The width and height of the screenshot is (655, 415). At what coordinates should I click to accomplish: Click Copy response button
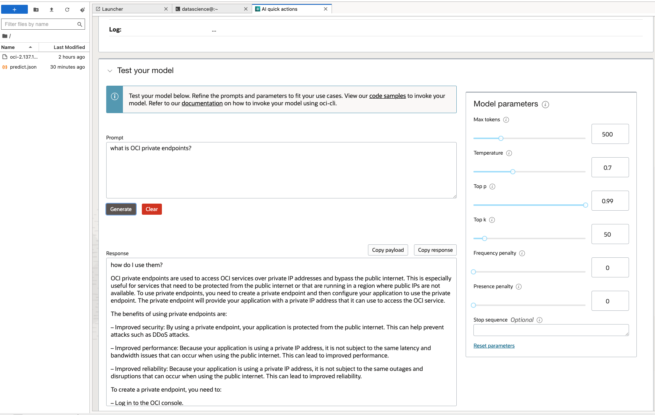(x=435, y=250)
